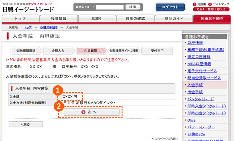Open NISA口座情報 sidebar link

(x=199, y=64)
